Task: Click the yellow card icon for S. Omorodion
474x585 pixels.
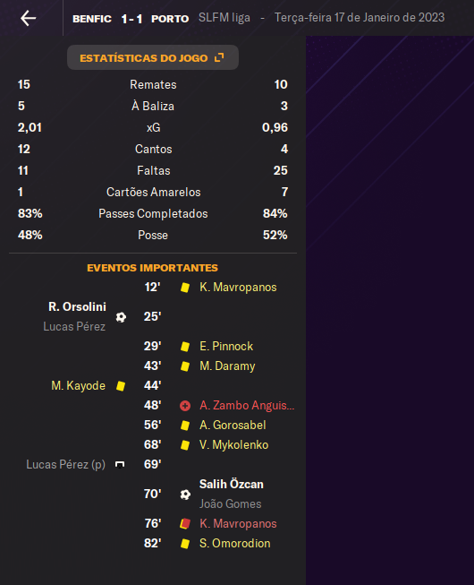Action: [x=185, y=544]
